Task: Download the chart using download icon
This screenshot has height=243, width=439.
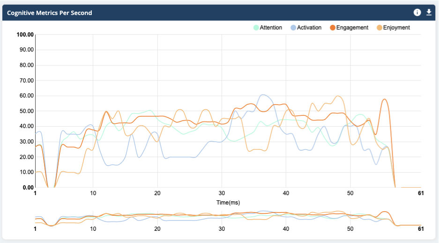Action: coord(429,12)
